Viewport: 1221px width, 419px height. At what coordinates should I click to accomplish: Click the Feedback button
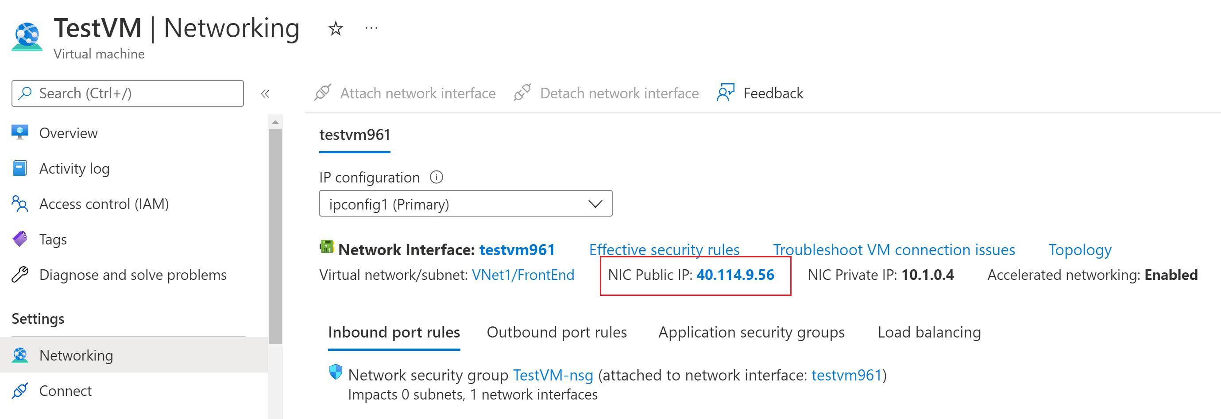coord(760,93)
